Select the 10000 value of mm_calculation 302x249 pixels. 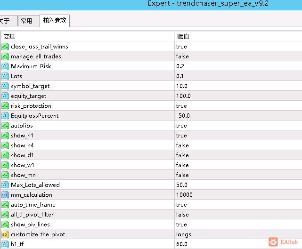(x=184, y=195)
